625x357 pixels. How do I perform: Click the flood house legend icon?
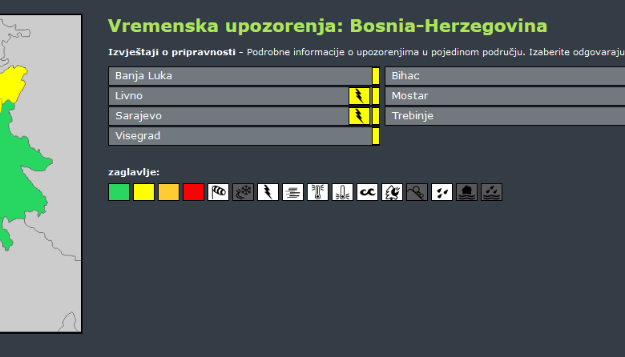pos(466,192)
